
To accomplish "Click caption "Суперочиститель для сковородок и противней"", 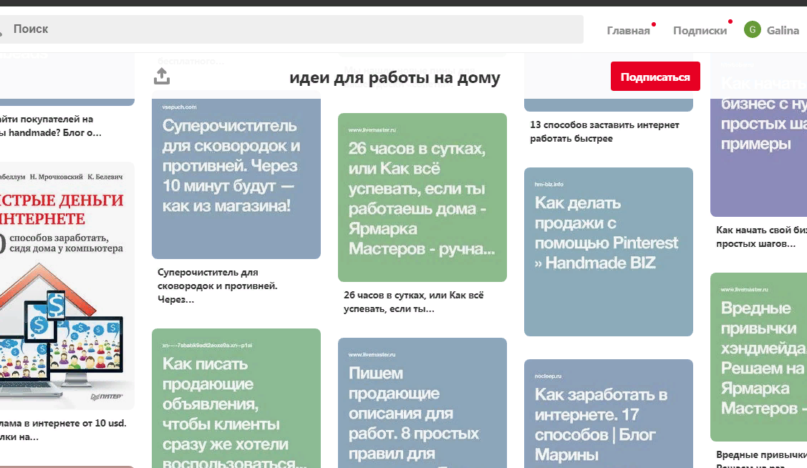I will (217, 286).
